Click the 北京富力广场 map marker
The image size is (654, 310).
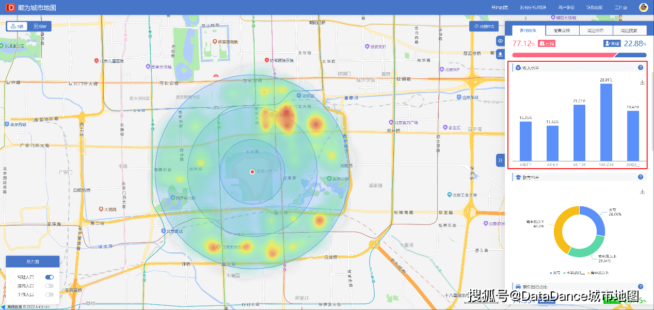pos(392,123)
